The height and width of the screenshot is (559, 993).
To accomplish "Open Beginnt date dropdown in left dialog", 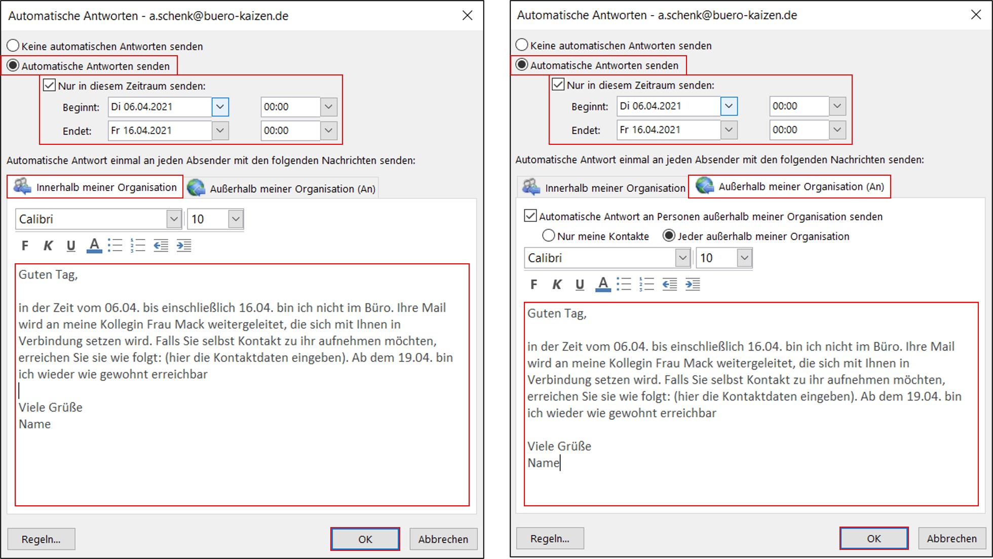I will pyautogui.click(x=220, y=107).
